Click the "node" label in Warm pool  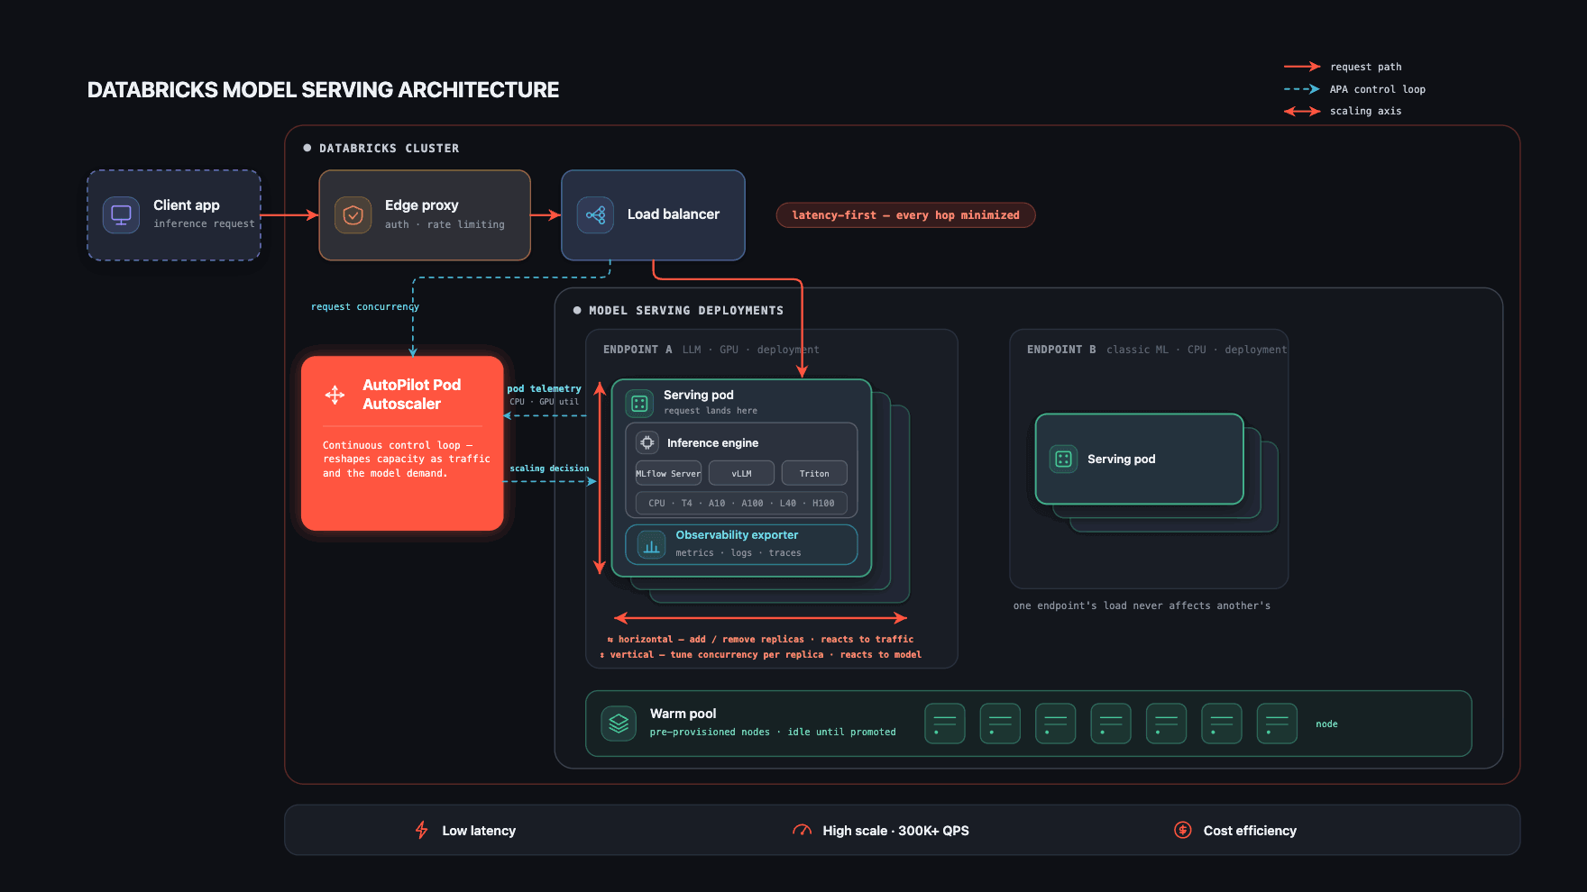(x=1326, y=724)
